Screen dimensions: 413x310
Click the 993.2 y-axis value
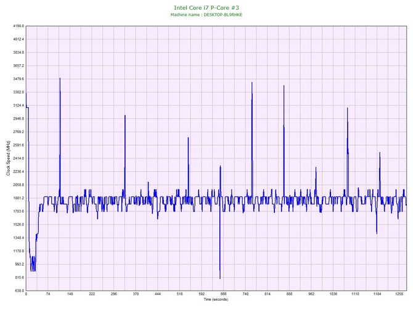tap(19, 264)
